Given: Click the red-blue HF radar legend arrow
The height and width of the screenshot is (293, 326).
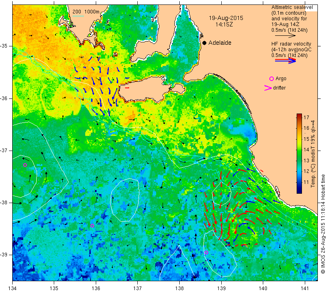Looking at the screenshot, I should click(x=285, y=60).
